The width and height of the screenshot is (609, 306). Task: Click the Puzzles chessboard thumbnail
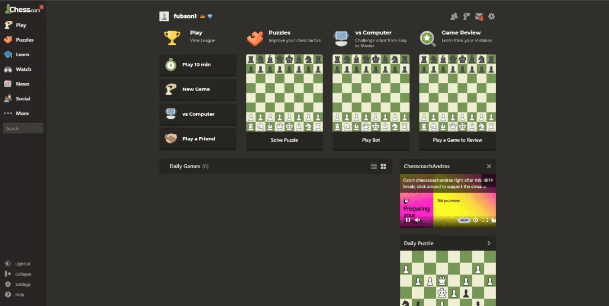(x=284, y=93)
